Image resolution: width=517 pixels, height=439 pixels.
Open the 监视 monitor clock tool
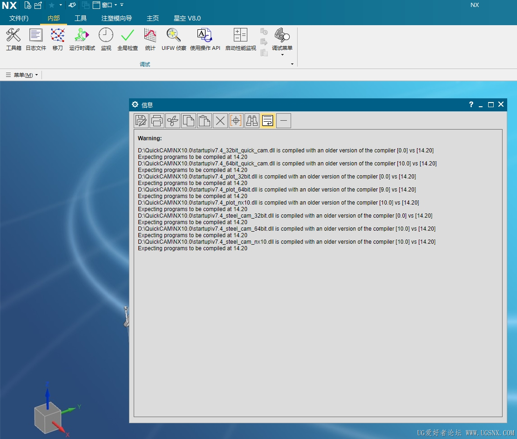(106, 40)
